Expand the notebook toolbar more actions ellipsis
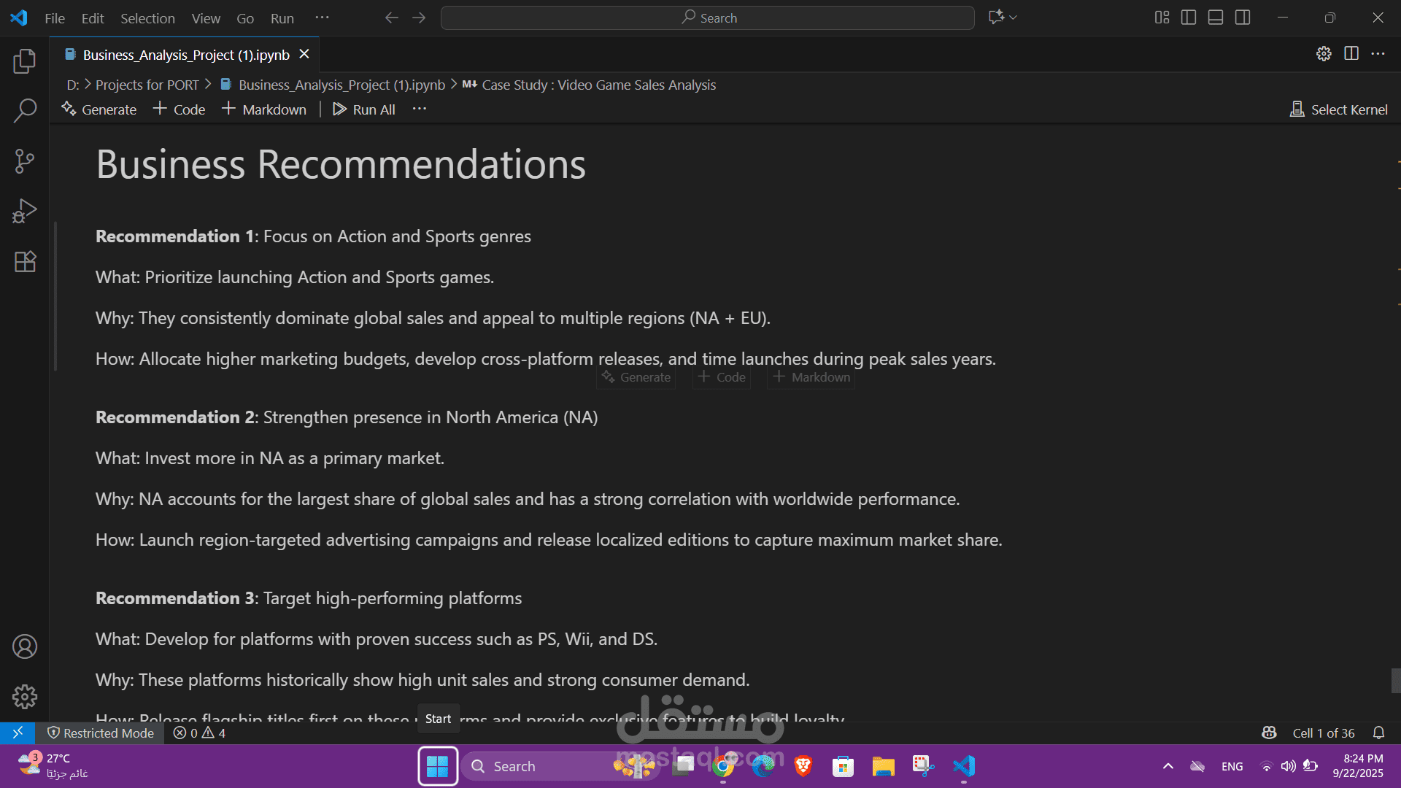The image size is (1401, 788). [x=419, y=109]
